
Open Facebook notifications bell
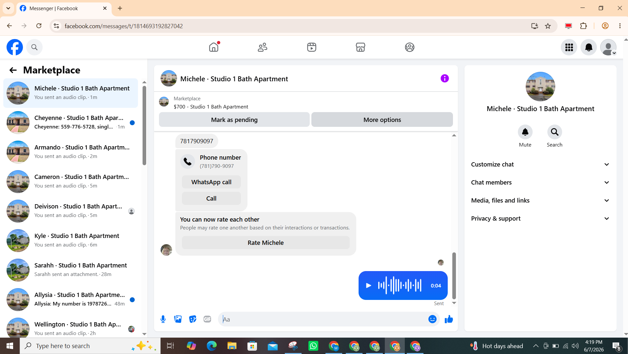click(589, 48)
